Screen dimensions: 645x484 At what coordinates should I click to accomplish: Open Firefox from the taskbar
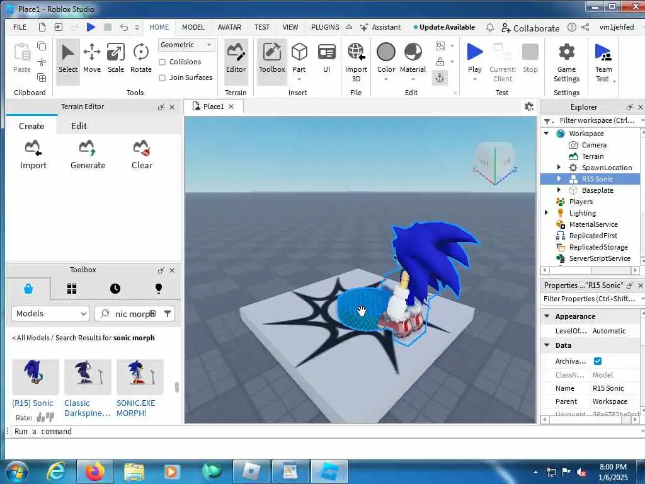click(95, 471)
